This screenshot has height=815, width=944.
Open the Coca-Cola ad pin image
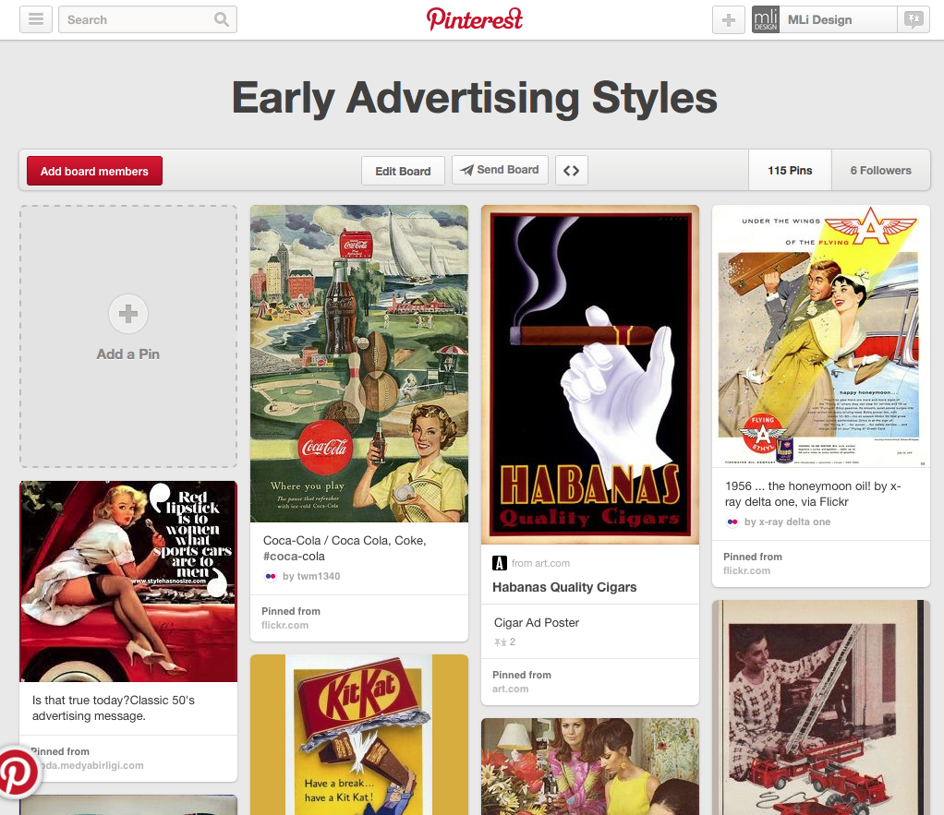coord(359,364)
